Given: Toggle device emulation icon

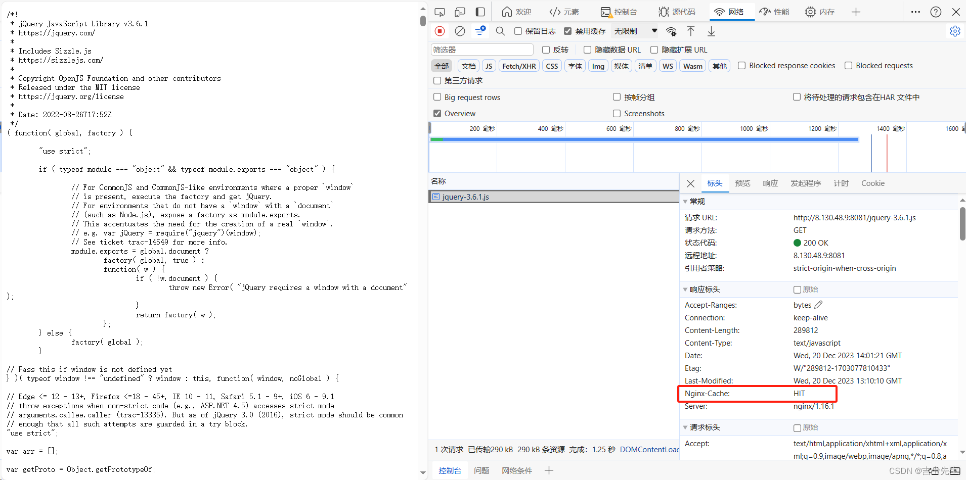Looking at the screenshot, I should coord(460,12).
